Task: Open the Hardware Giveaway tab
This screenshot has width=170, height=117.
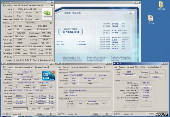Action: 35,5
